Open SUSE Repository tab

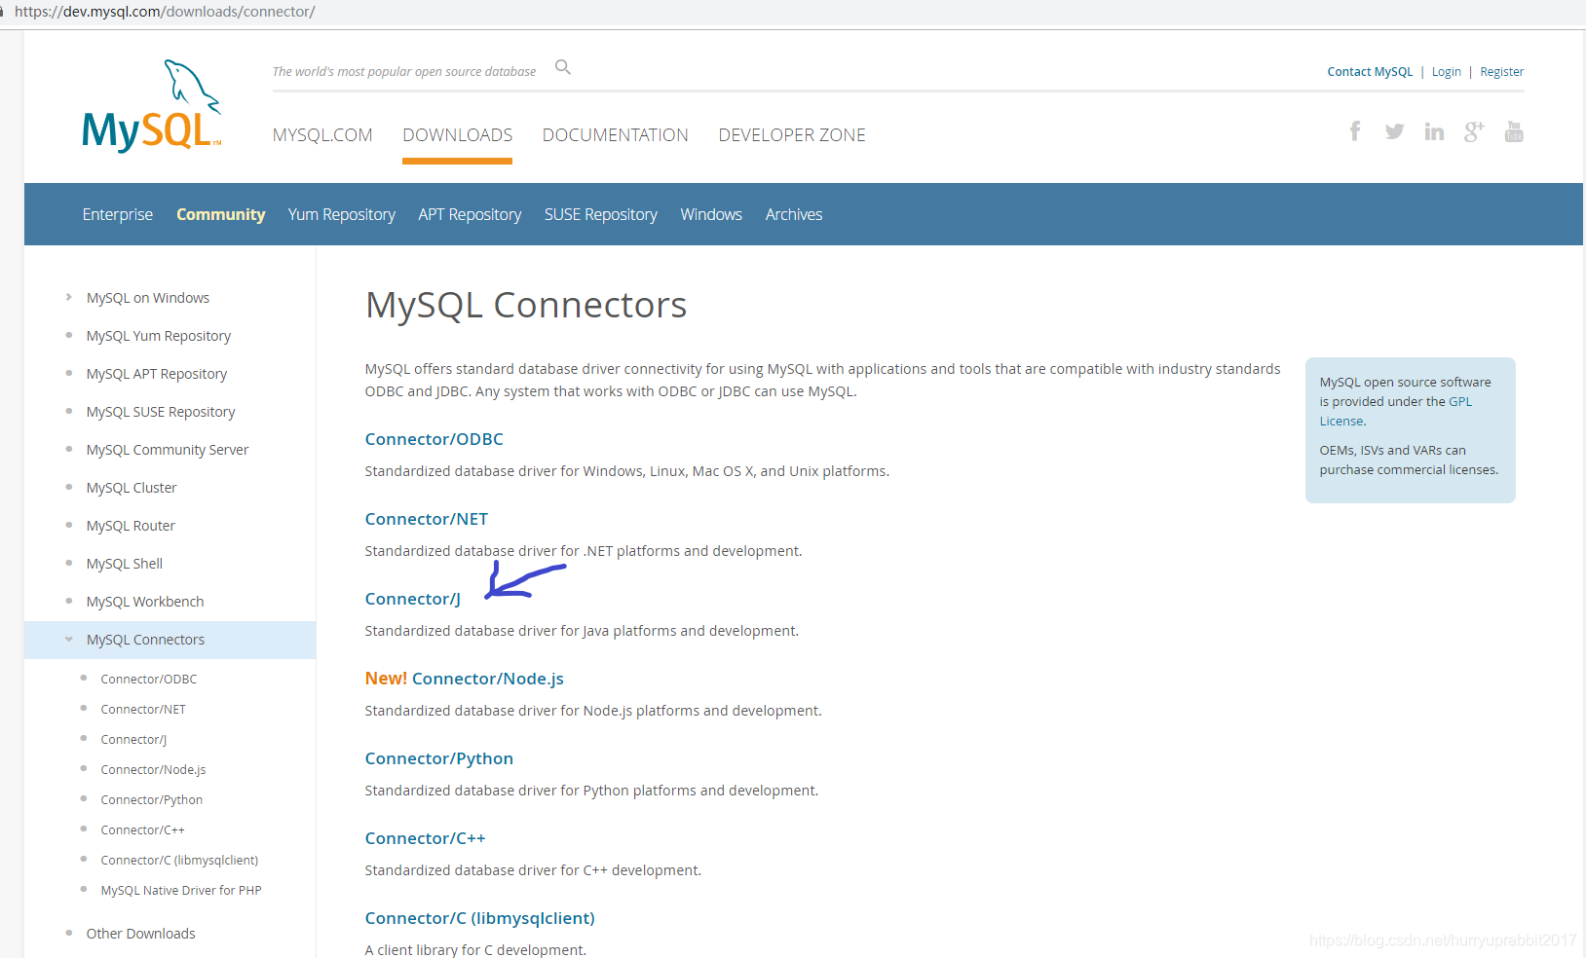click(x=601, y=214)
